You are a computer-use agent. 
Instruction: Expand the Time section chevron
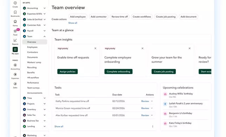[45, 98]
